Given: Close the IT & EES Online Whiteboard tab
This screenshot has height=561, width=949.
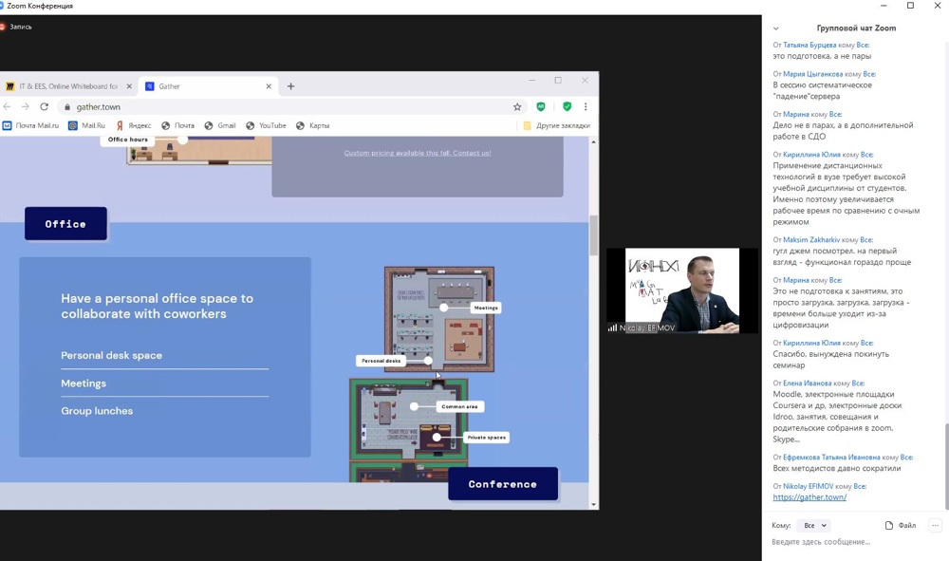Looking at the screenshot, I should tap(129, 86).
